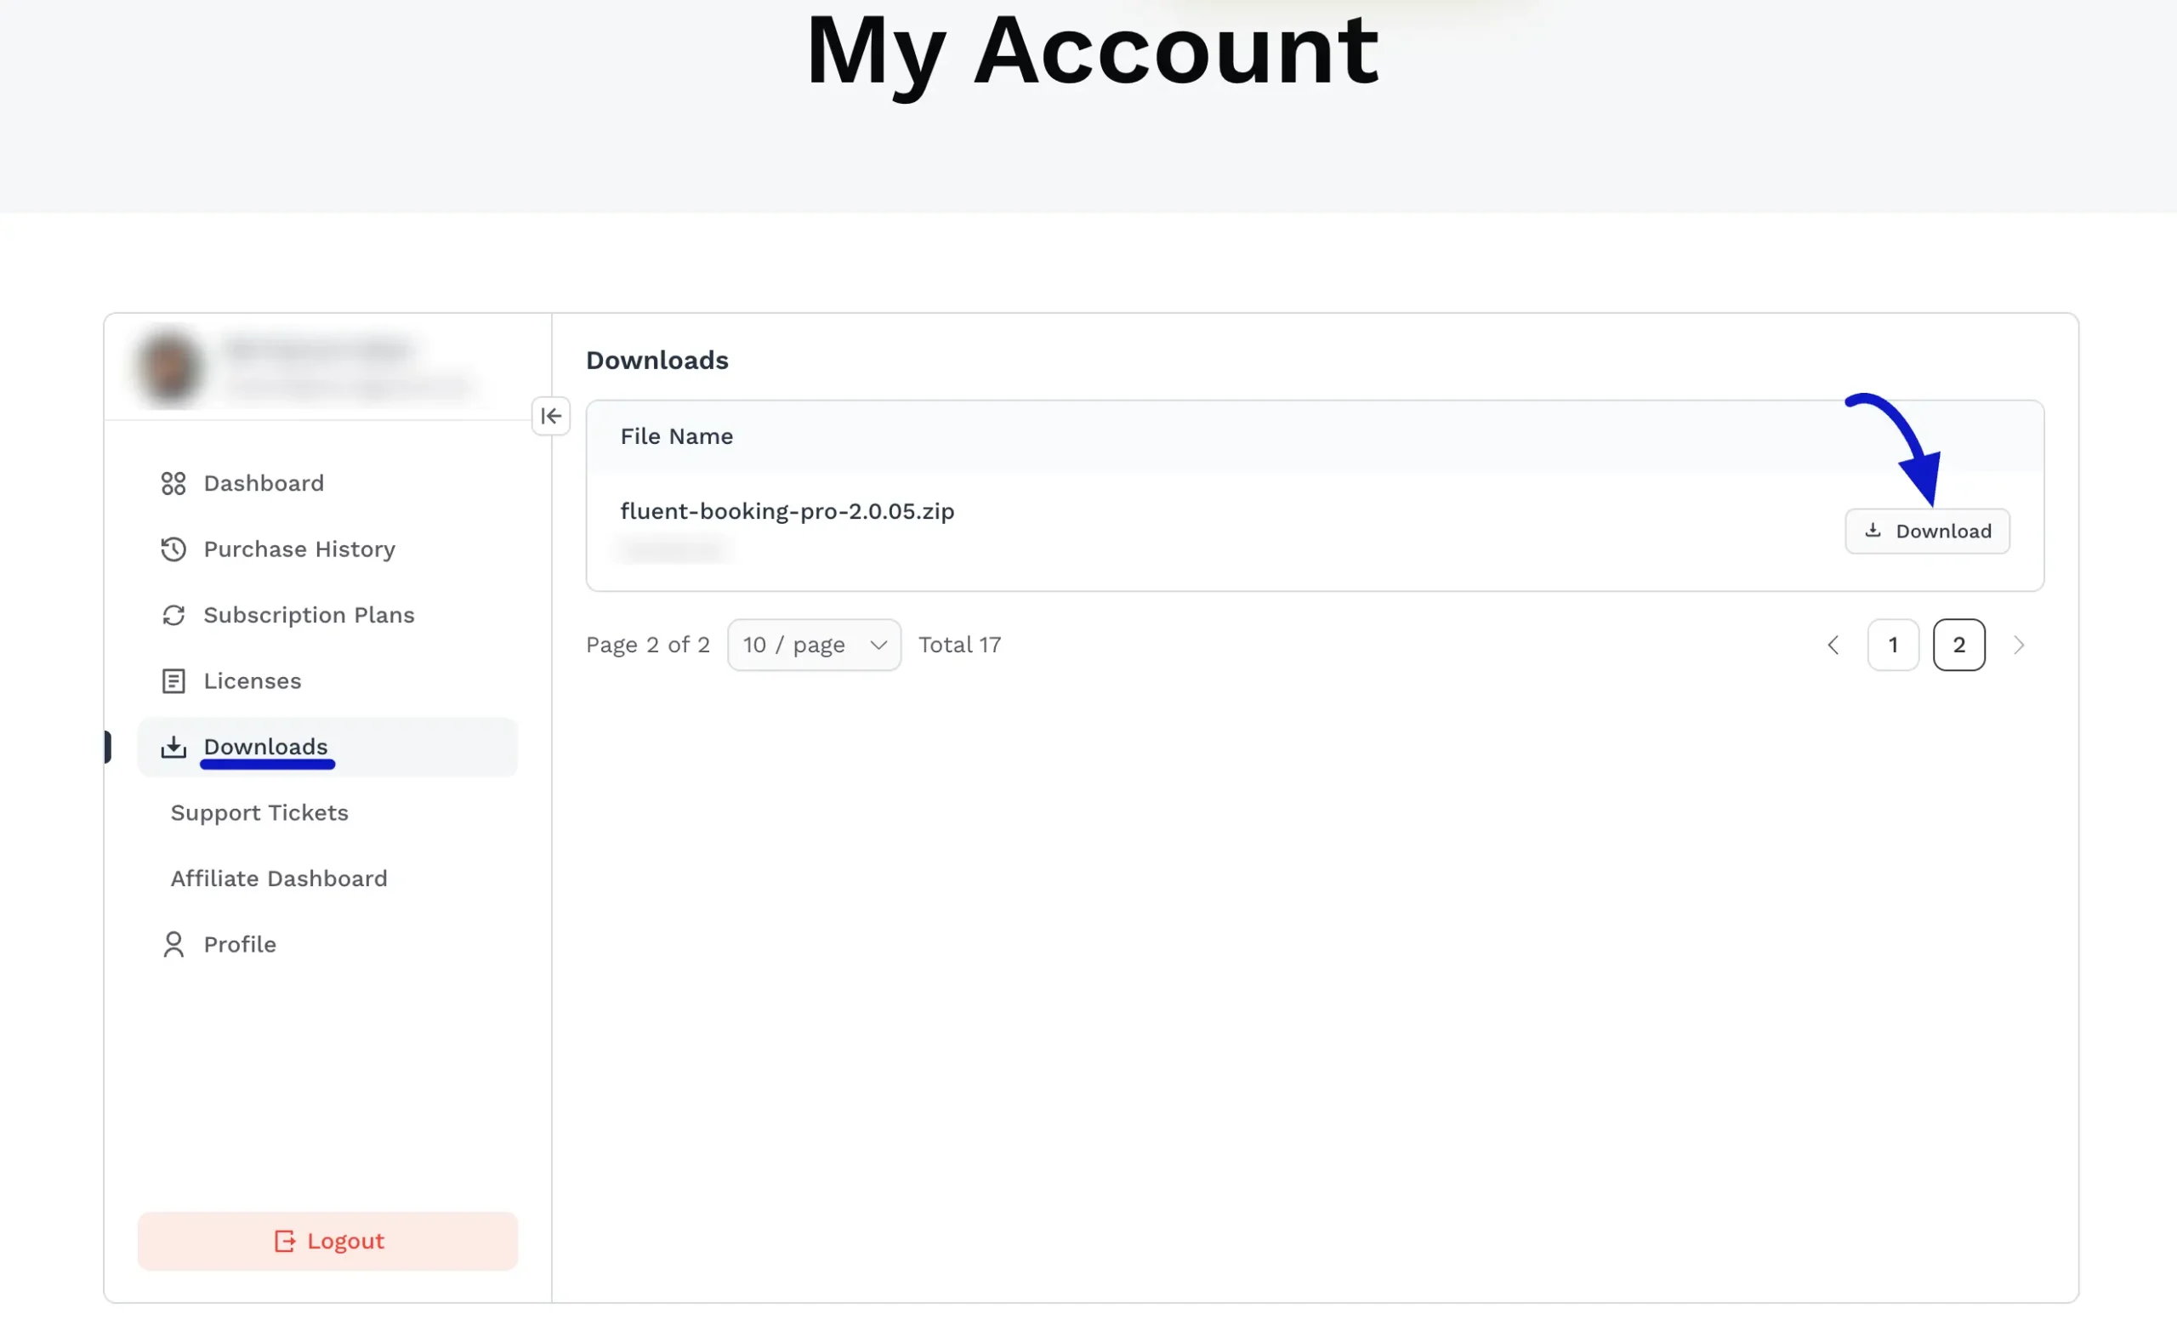Open the 10 / page dropdown
Image resolution: width=2177 pixels, height=1331 pixels.
point(814,646)
